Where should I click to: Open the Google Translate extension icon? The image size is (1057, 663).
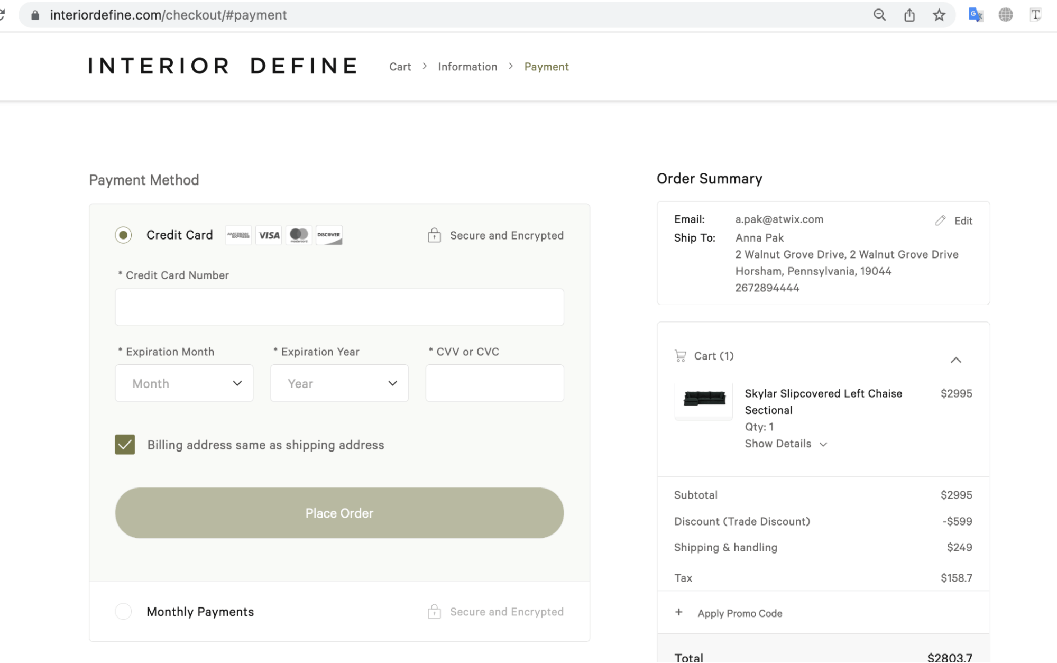976,15
